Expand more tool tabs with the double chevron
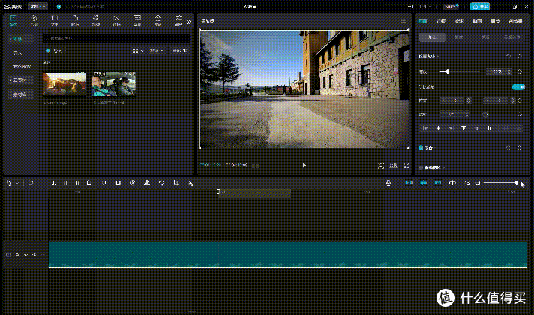This screenshot has height=315, width=534. coord(189,22)
